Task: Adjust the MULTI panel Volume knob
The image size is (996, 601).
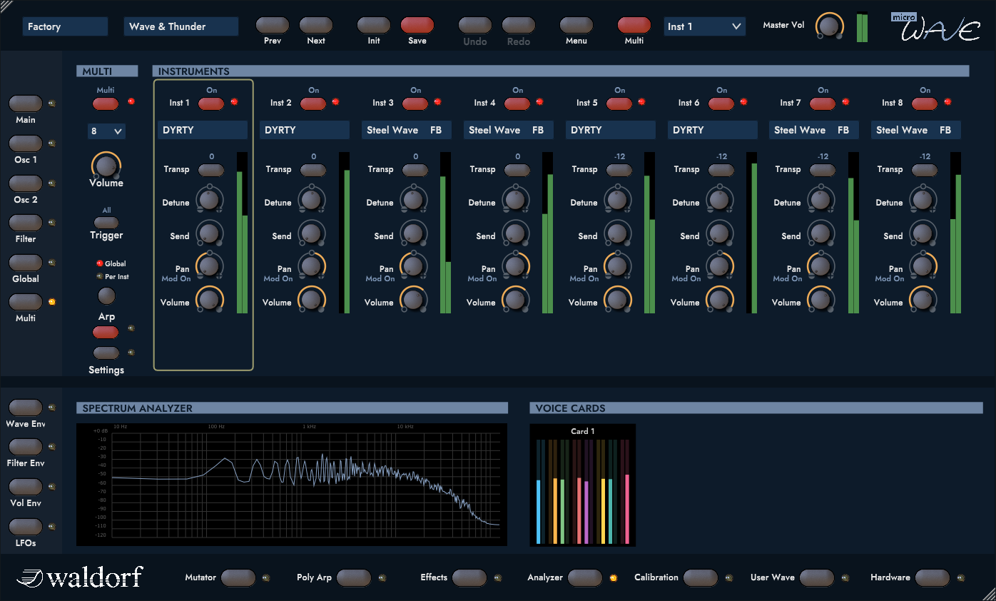Action: (106, 166)
